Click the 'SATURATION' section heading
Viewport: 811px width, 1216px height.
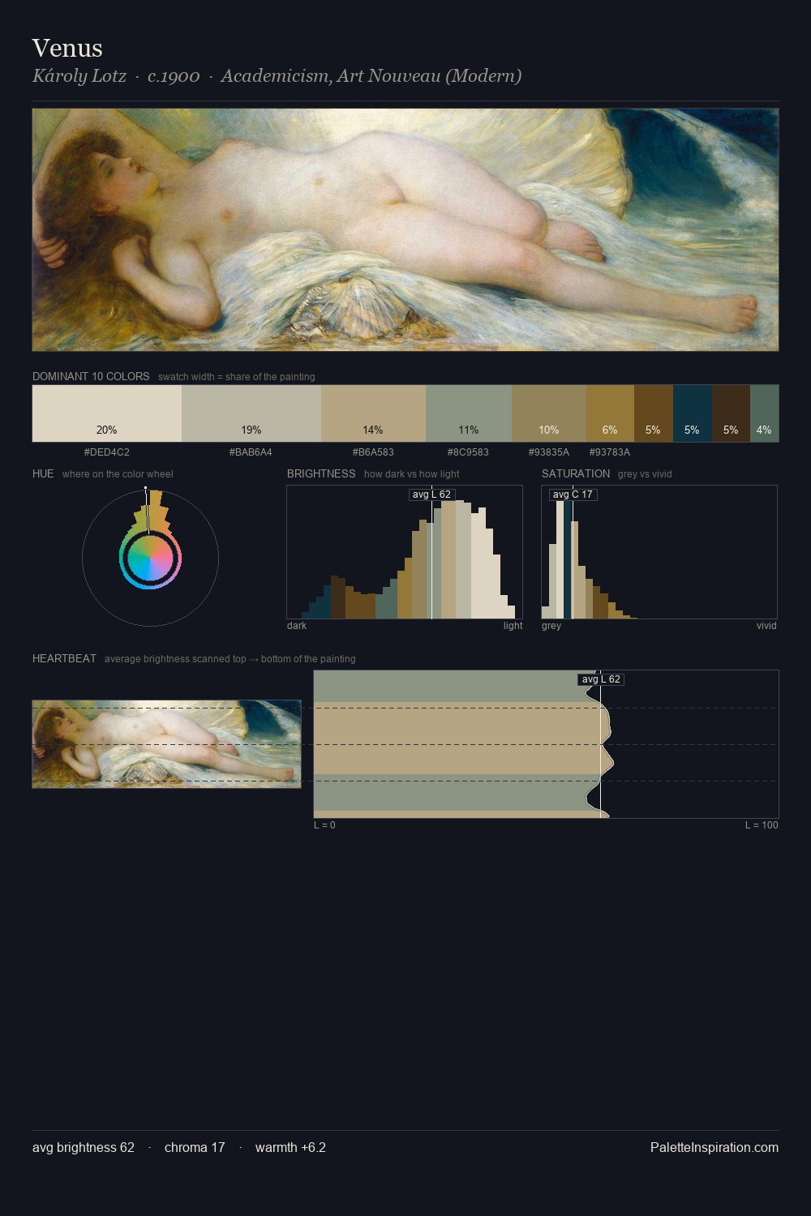(x=576, y=474)
